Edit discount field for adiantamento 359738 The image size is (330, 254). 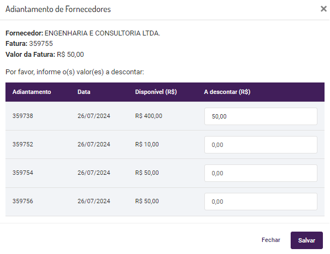(x=261, y=116)
